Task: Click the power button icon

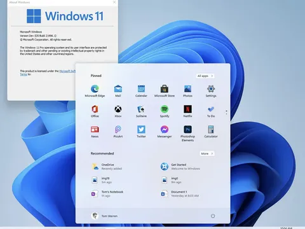Action: (213, 216)
